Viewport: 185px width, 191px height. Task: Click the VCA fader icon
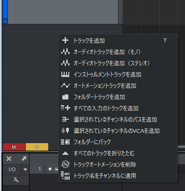tap(65, 130)
